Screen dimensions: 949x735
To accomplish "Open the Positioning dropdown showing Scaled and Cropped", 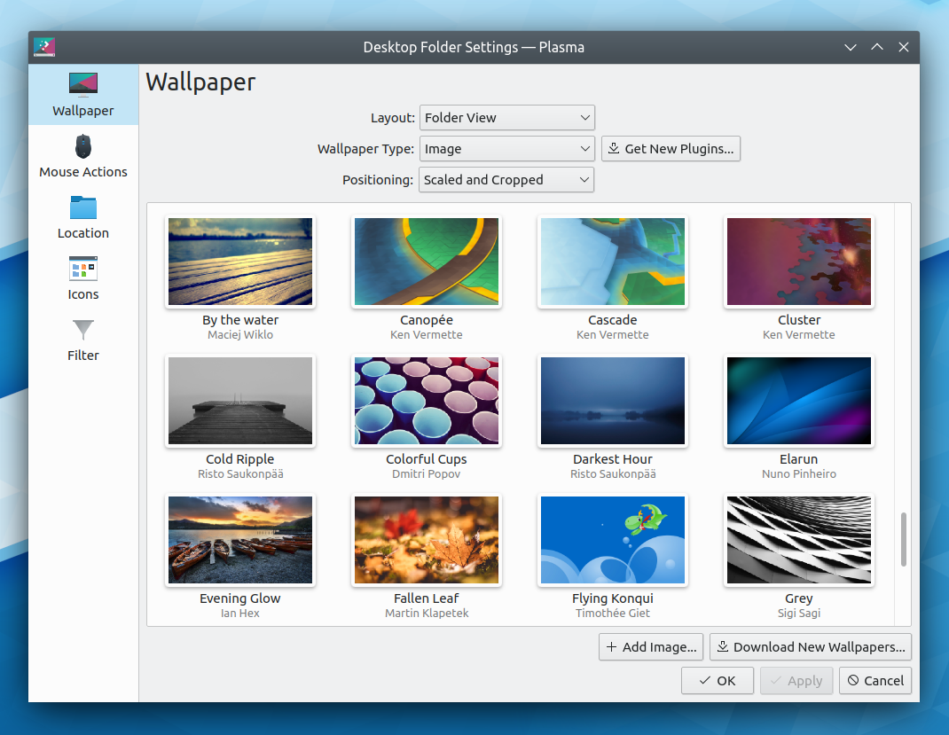I will [x=506, y=179].
